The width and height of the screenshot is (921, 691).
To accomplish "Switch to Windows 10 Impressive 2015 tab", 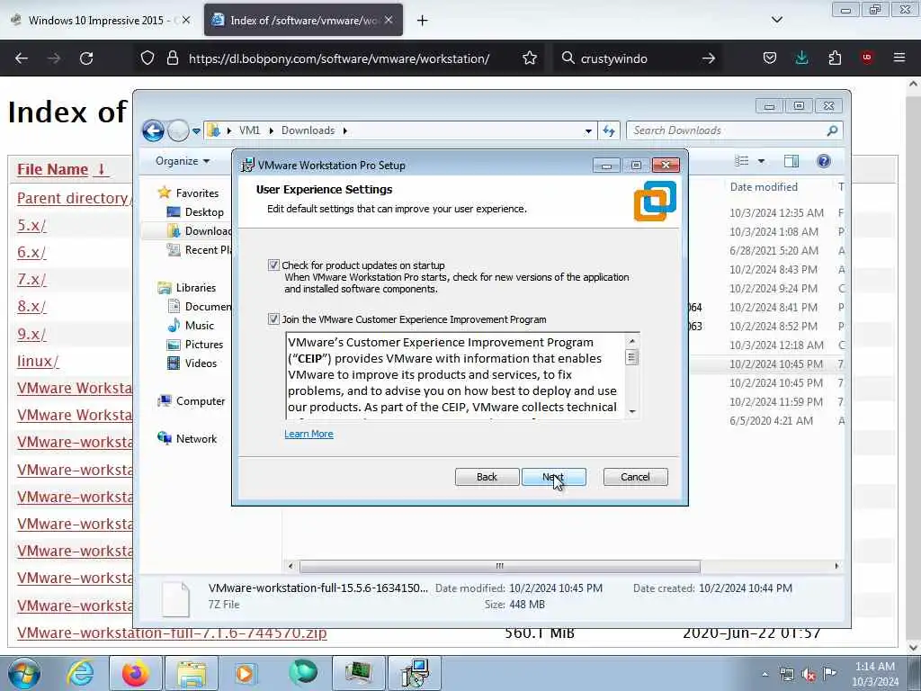I will point(97,20).
